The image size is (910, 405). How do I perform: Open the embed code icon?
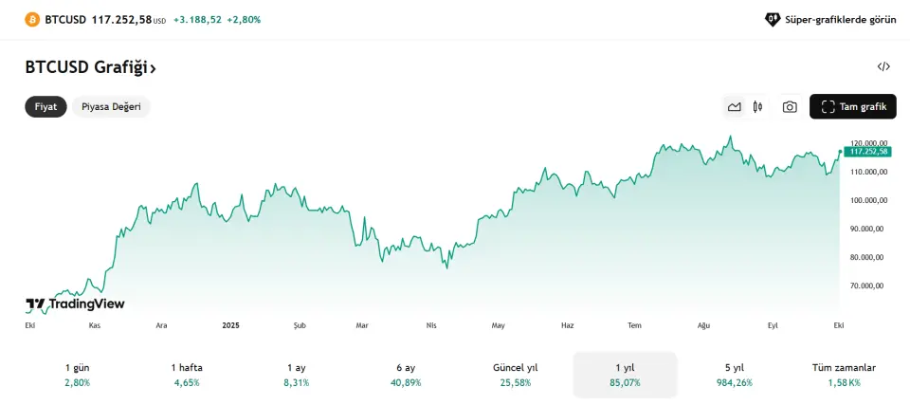(x=883, y=66)
